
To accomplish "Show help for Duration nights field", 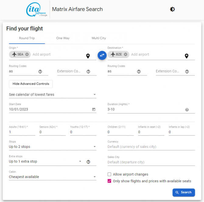I will (187, 110).
